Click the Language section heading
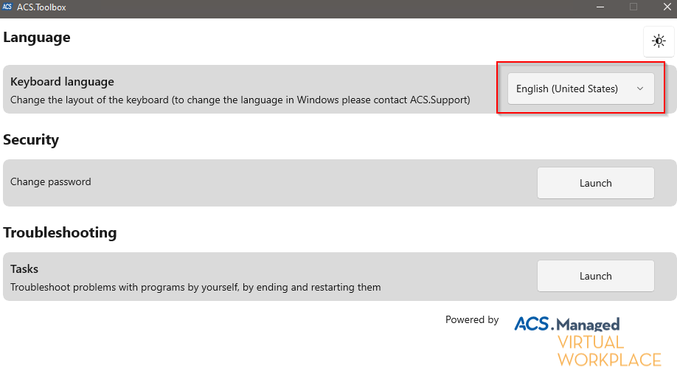677x371 pixels. pyautogui.click(x=37, y=37)
